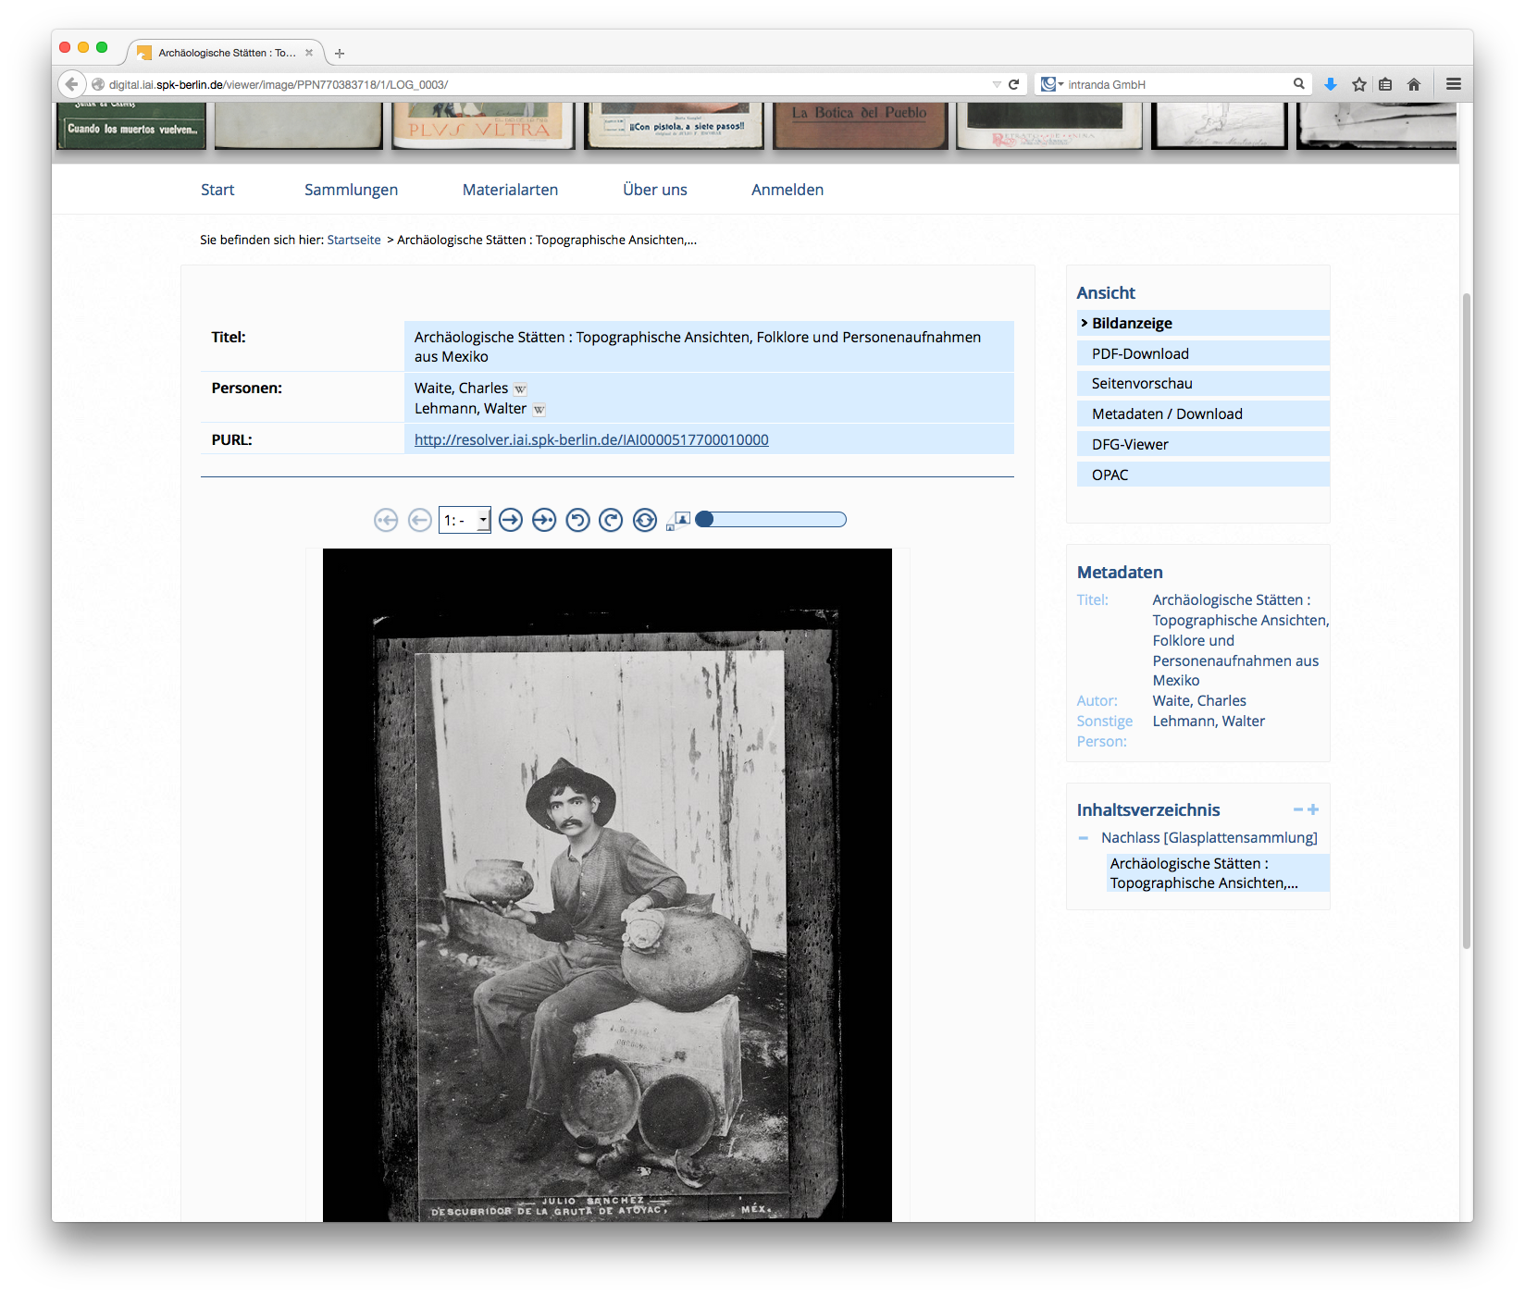The height and width of the screenshot is (1296, 1525).
Task: Click the browser back button
Action: click(x=72, y=84)
